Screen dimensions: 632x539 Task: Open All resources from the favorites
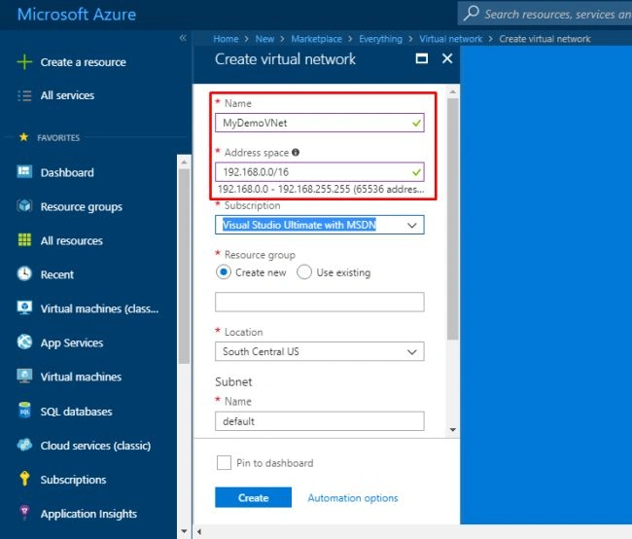click(72, 241)
